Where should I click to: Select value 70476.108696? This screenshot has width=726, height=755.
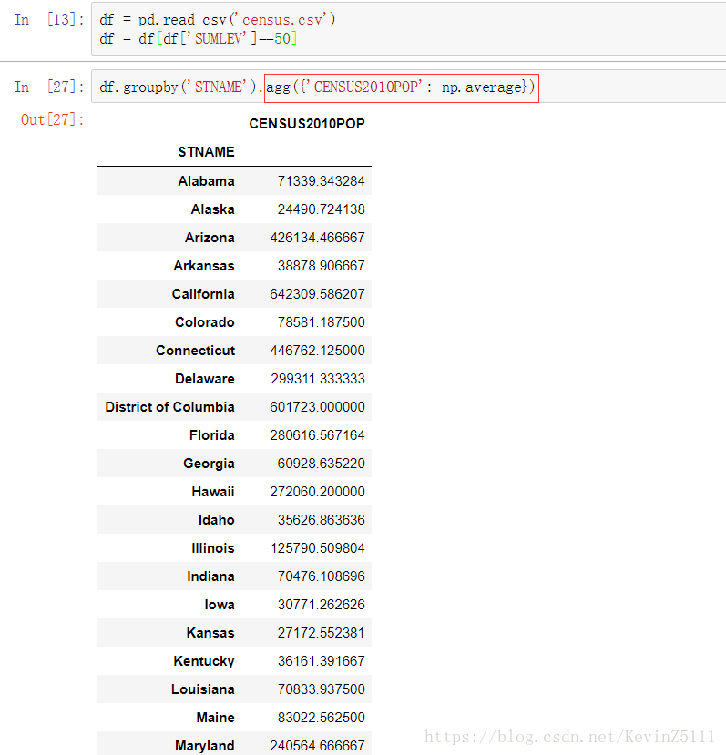click(322, 576)
